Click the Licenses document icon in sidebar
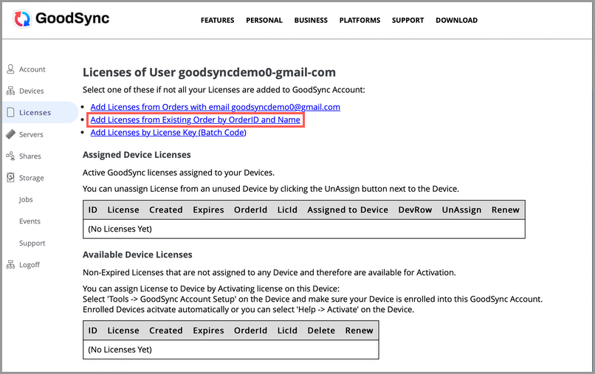 click(10, 113)
